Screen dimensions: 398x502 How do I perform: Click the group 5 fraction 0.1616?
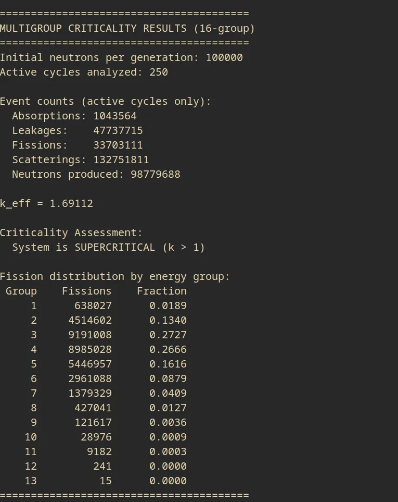[168, 364]
